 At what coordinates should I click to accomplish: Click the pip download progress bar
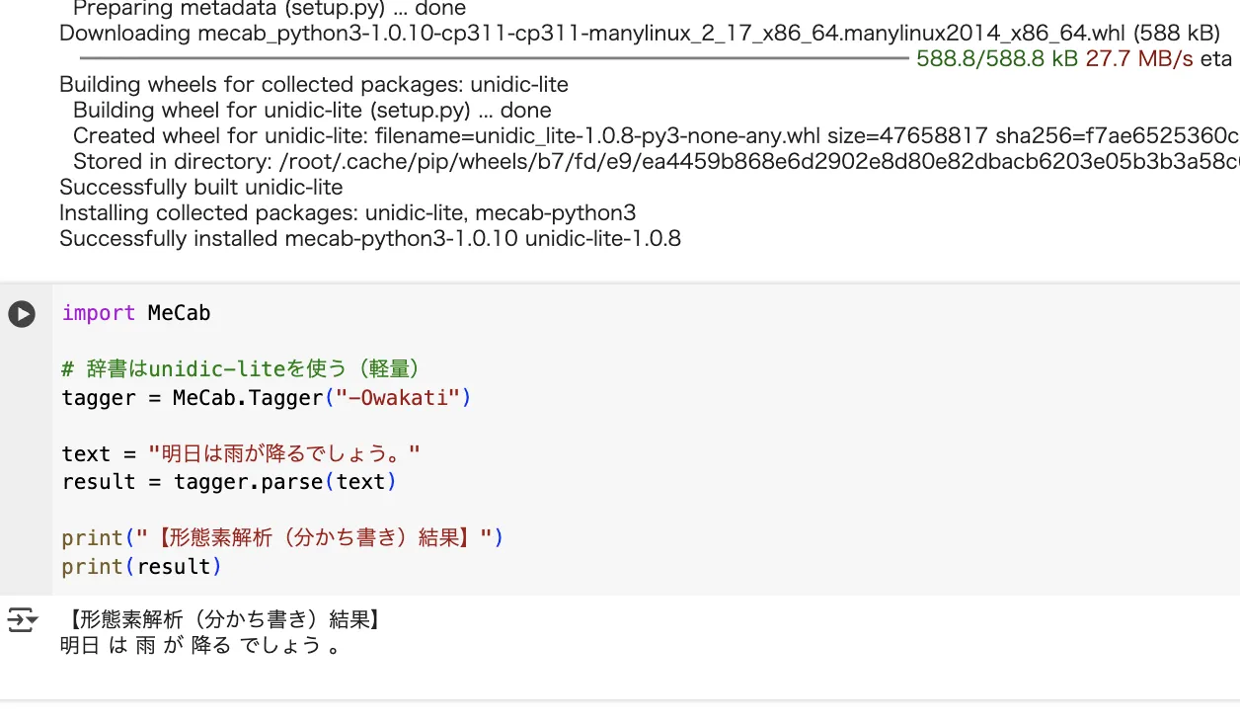coord(494,58)
